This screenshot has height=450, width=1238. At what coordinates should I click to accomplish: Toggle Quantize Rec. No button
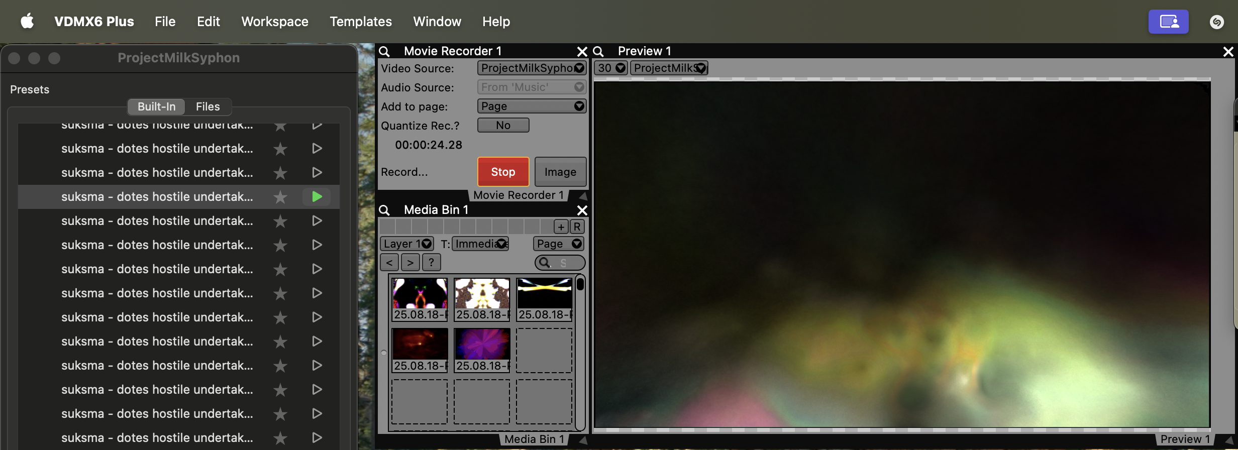[503, 125]
